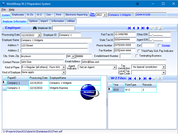Click the title bar wallet icon

point(137,4)
